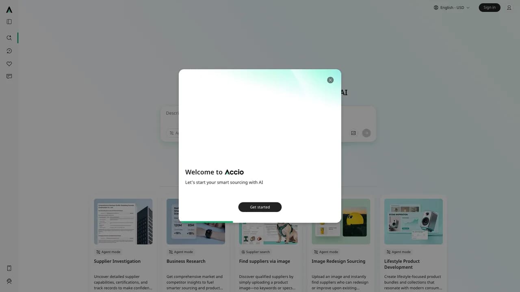Click the Accio logo icon

[x=9, y=10]
